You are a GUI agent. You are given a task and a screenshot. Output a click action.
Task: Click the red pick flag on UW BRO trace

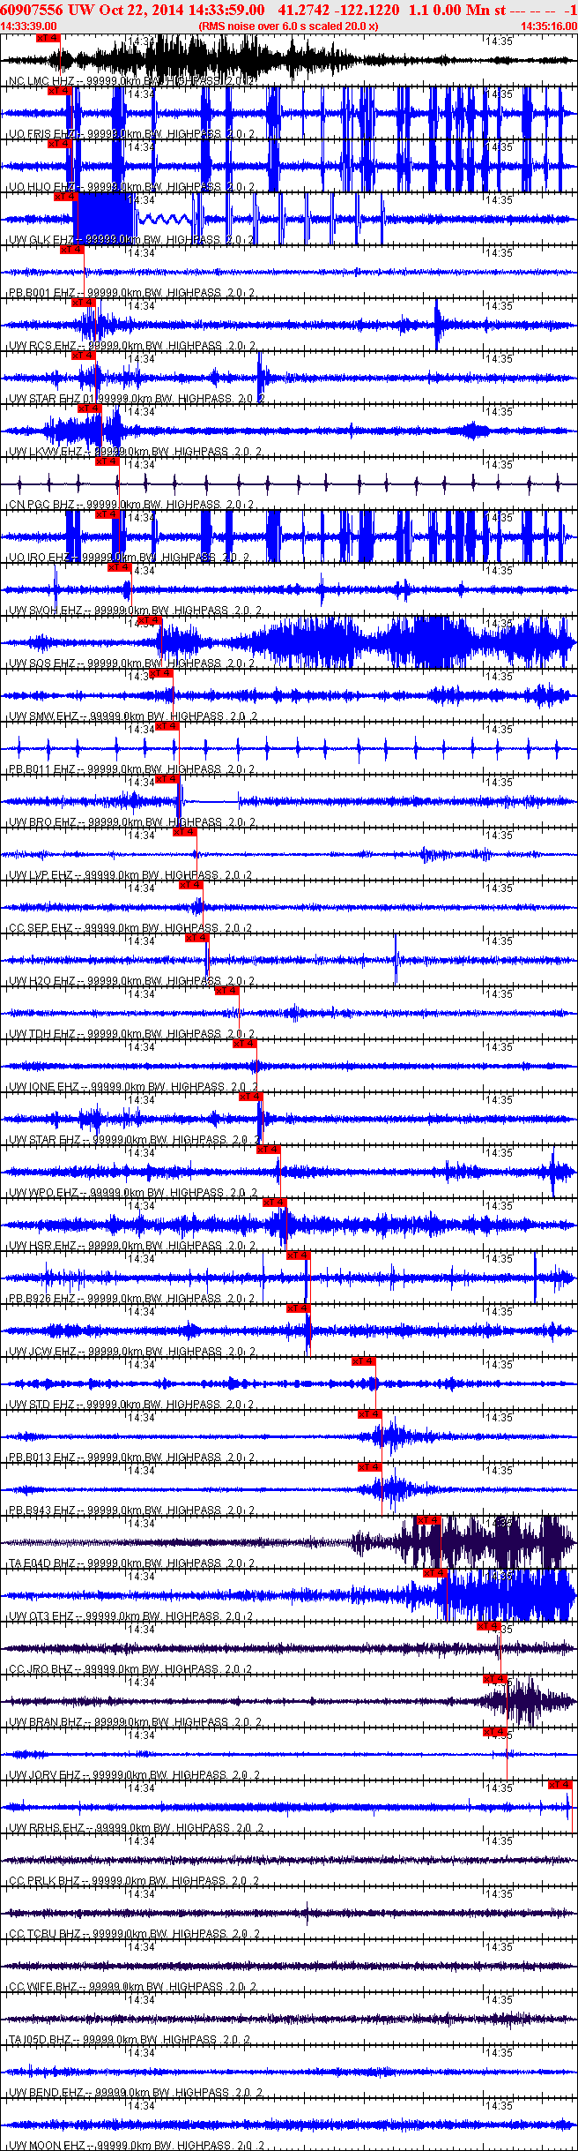(x=167, y=779)
